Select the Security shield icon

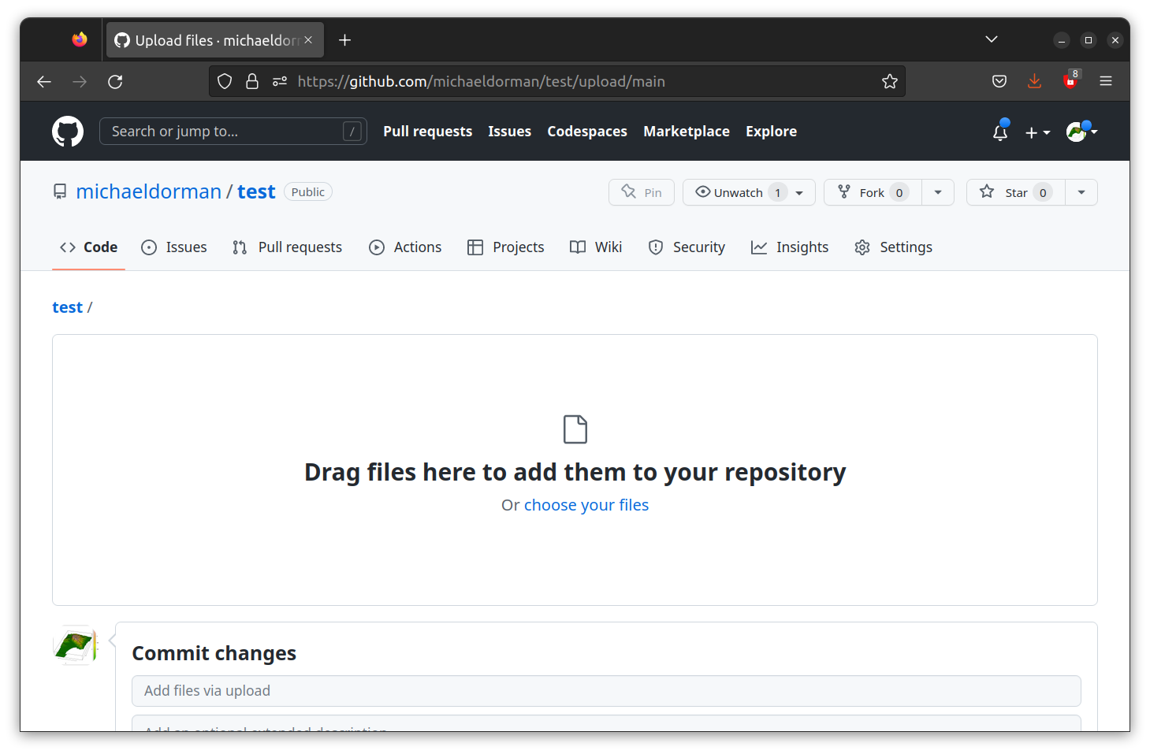click(656, 247)
